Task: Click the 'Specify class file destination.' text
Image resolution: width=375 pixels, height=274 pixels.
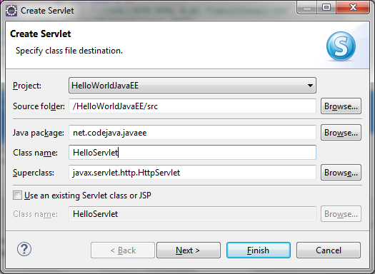Action: click(69, 51)
